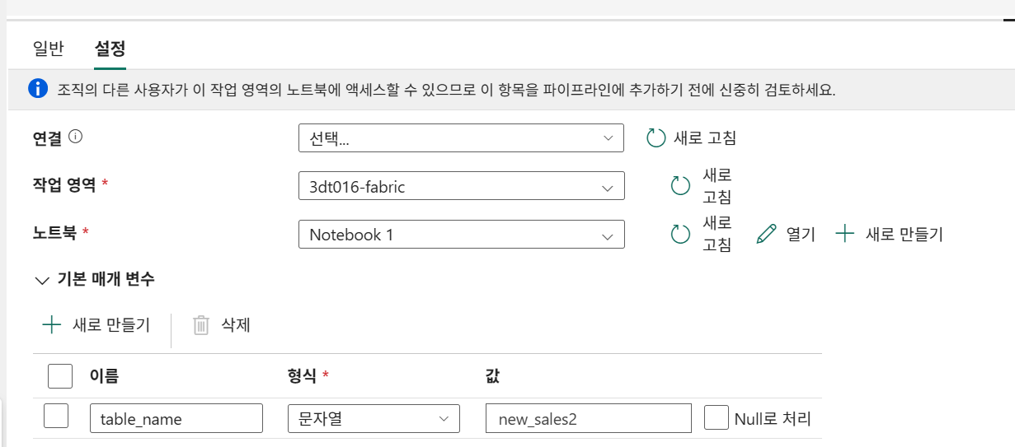Click the refresh icon next to the 연결 dropdown
Screen dimensions: 1015x447
click(656, 137)
